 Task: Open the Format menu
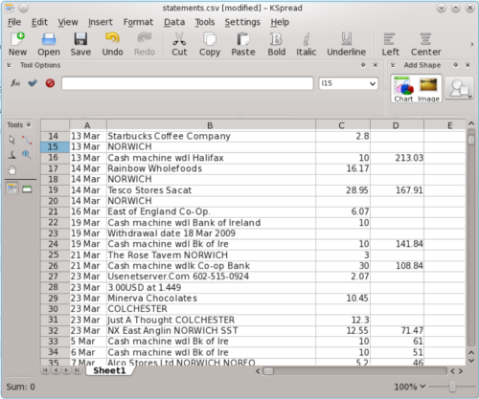[138, 22]
